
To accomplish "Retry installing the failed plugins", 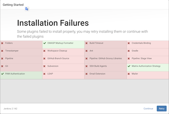I will [162, 109].
